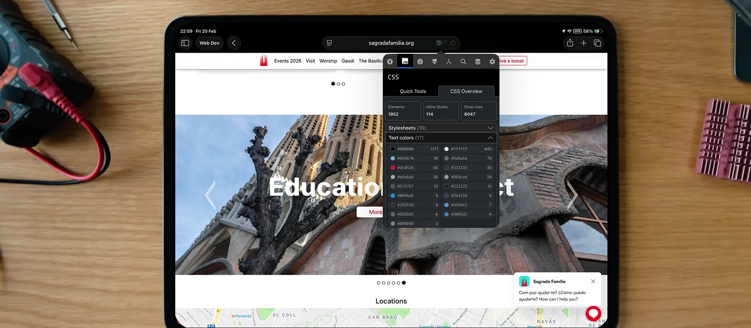Switch to the Quick Tools tab
Image resolution: width=751 pixels, height=328 pixels.
tap(413, 91)
